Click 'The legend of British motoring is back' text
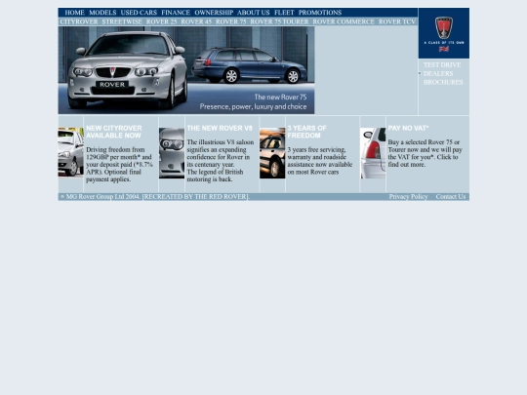Viewport: 527px width, 395px height. coord(215,176)
